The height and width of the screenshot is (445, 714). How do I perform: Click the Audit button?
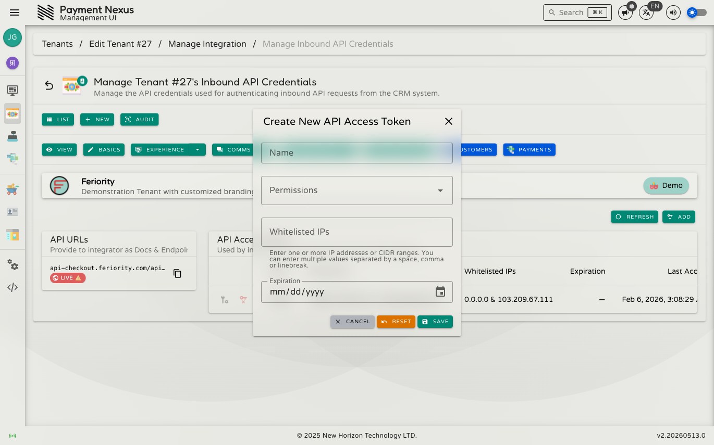point(140,120)
